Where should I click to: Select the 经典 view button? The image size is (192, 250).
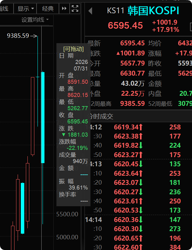tap(48, 9)
